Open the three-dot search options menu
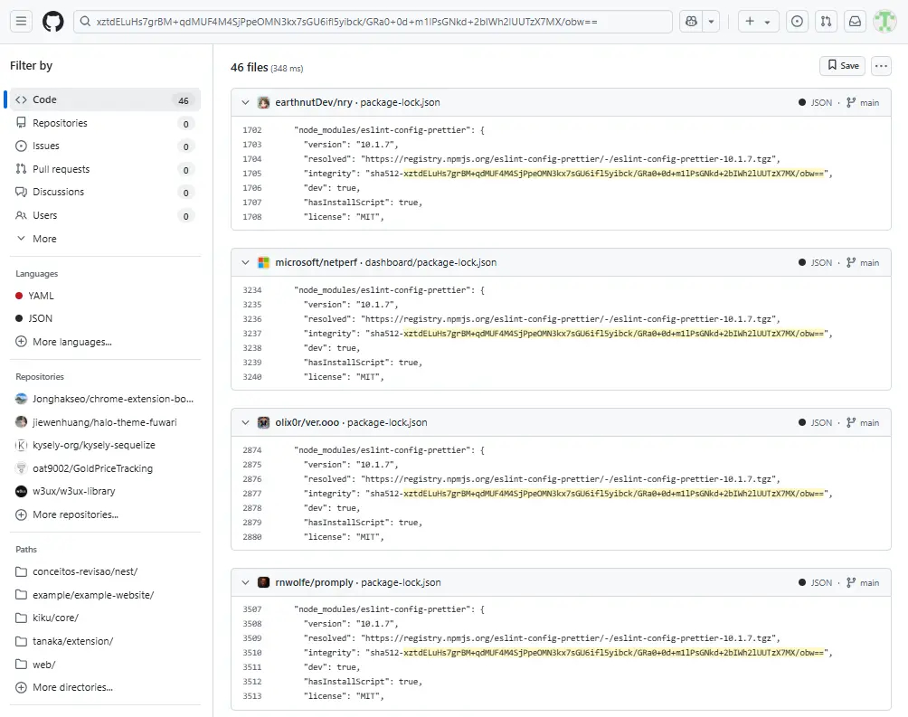This screenshot has height=717, width=908. (x=881, y=66)
